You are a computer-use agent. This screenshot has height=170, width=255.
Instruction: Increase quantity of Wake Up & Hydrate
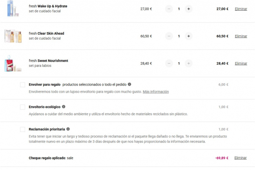click(188, 9)
